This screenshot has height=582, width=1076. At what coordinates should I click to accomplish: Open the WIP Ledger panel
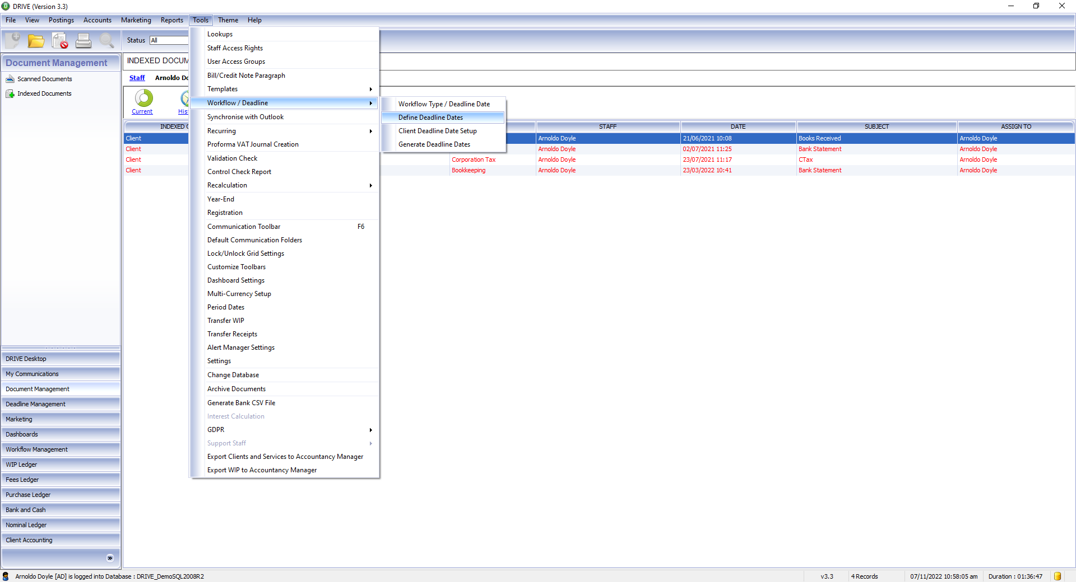pos(61,464)
